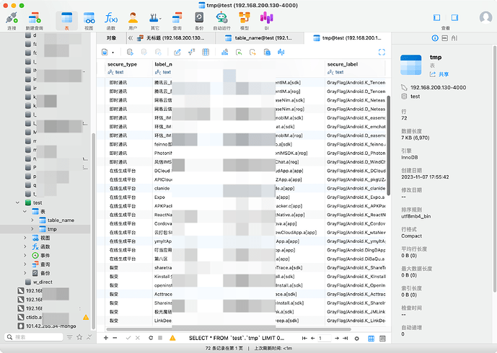Viewport: 497px width, 353px height.
Task: Click the sidebar favorites star icon
Action: tap(79, 337)
